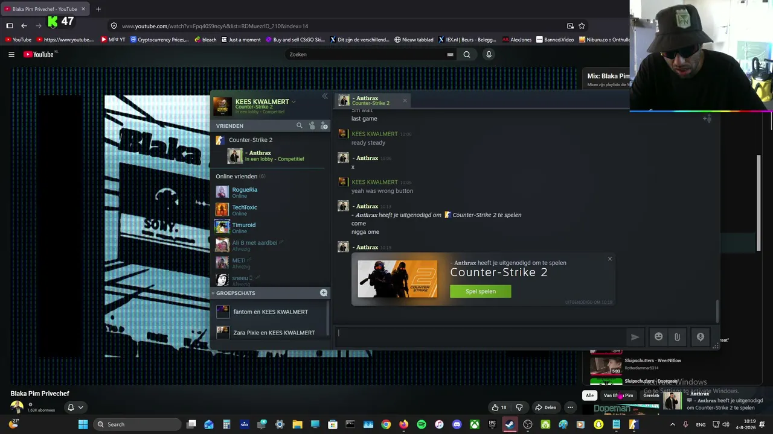Click the YouTube search magnifier button
This screenshot has width=773, height=434.
click(x=467, y=54)
